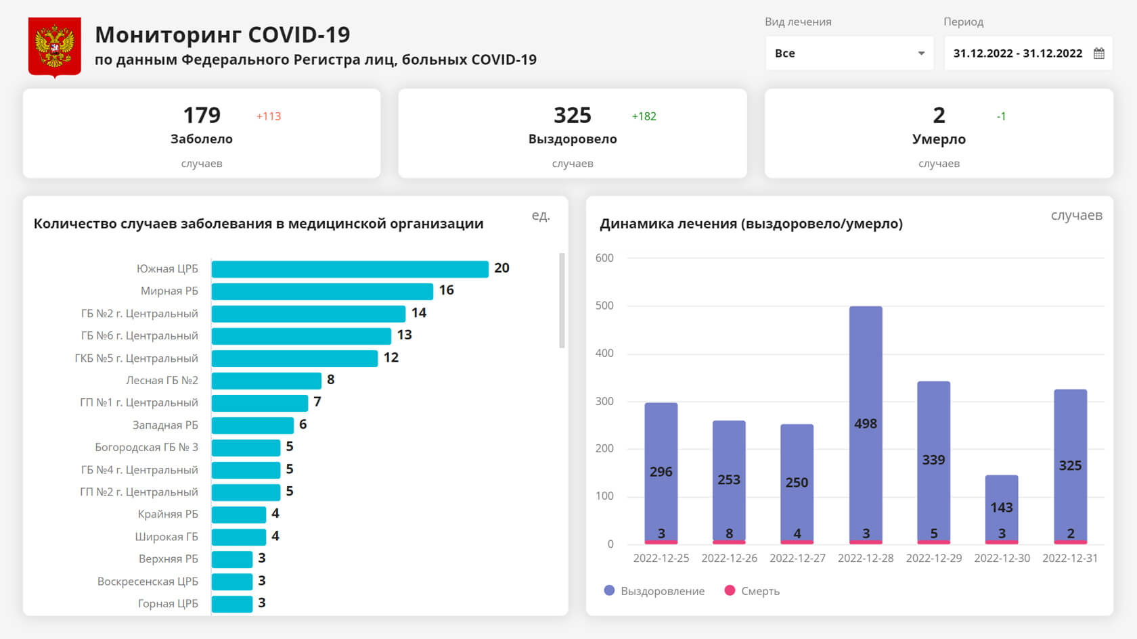Click the ГКБ №5 г. Центральный bar
This screenshot has height=639, width=1137.
tap(294, 358)
